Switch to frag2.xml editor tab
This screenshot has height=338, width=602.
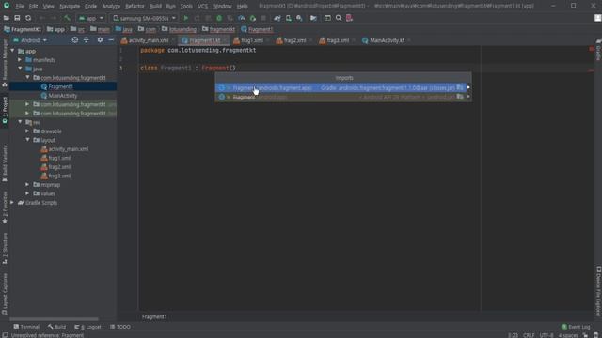[293, 40]
